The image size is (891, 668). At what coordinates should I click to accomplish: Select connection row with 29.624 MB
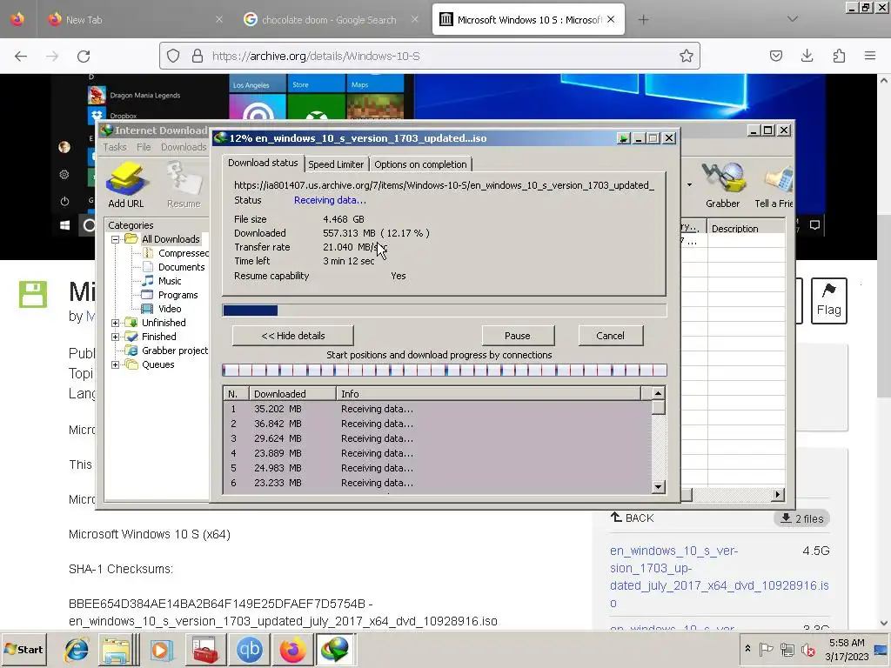coord(438,438)
